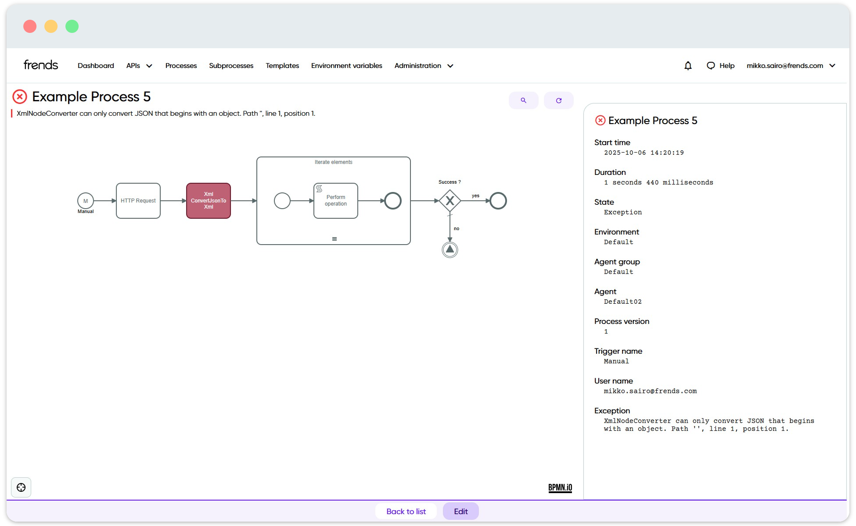The width and height of the screenshot is (856, 526).
Task: Click the Perform operation script task
Action: tap(336, 201)
